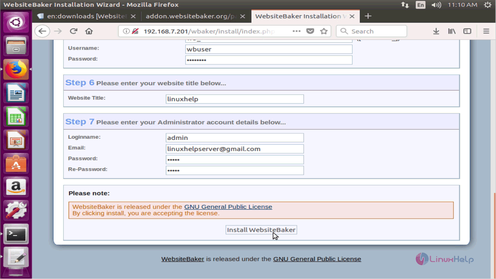Select WebsiteBaker Installation Wizard tab
This screenshot has width=496, height=279.
pyautogui.click(x=305, y=16)
